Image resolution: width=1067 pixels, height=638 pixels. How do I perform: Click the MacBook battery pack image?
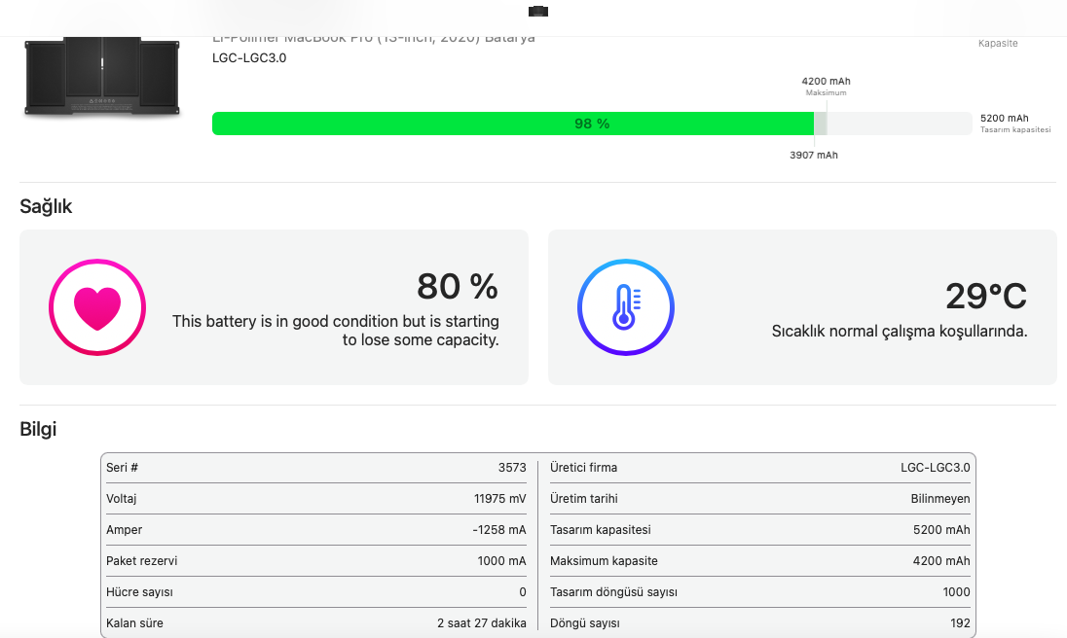pos(102,77)
